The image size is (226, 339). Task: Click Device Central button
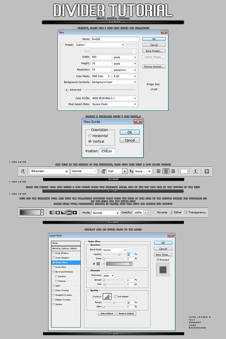point(154,67)
